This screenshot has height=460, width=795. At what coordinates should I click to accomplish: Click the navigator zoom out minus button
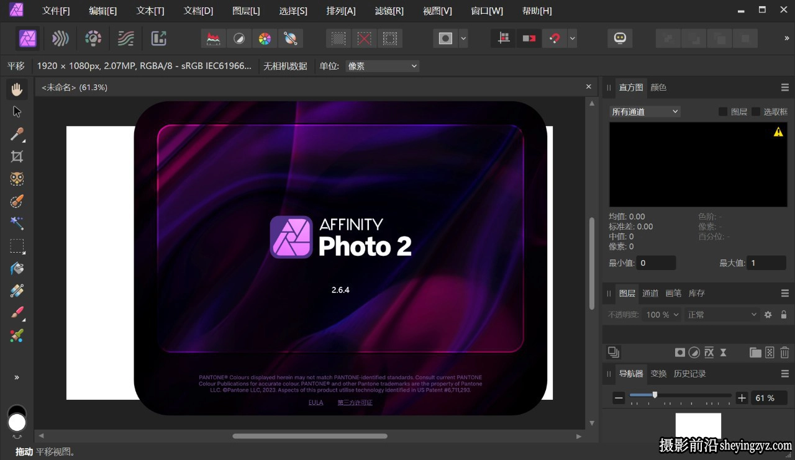pyautogui.click(x=619, y=398)
